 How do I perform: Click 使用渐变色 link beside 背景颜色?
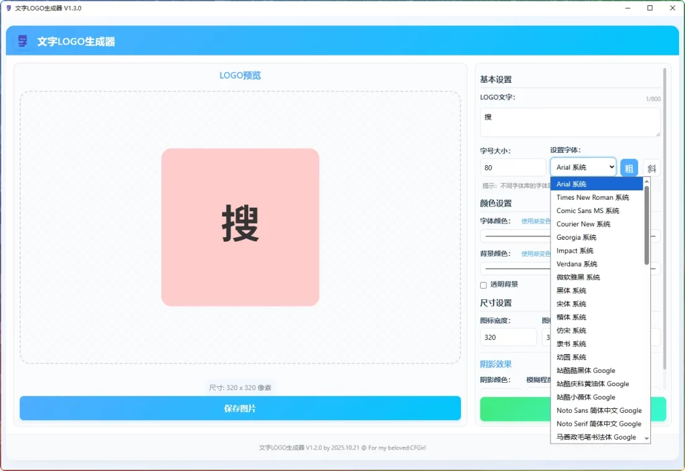click(x=536, y=254)
